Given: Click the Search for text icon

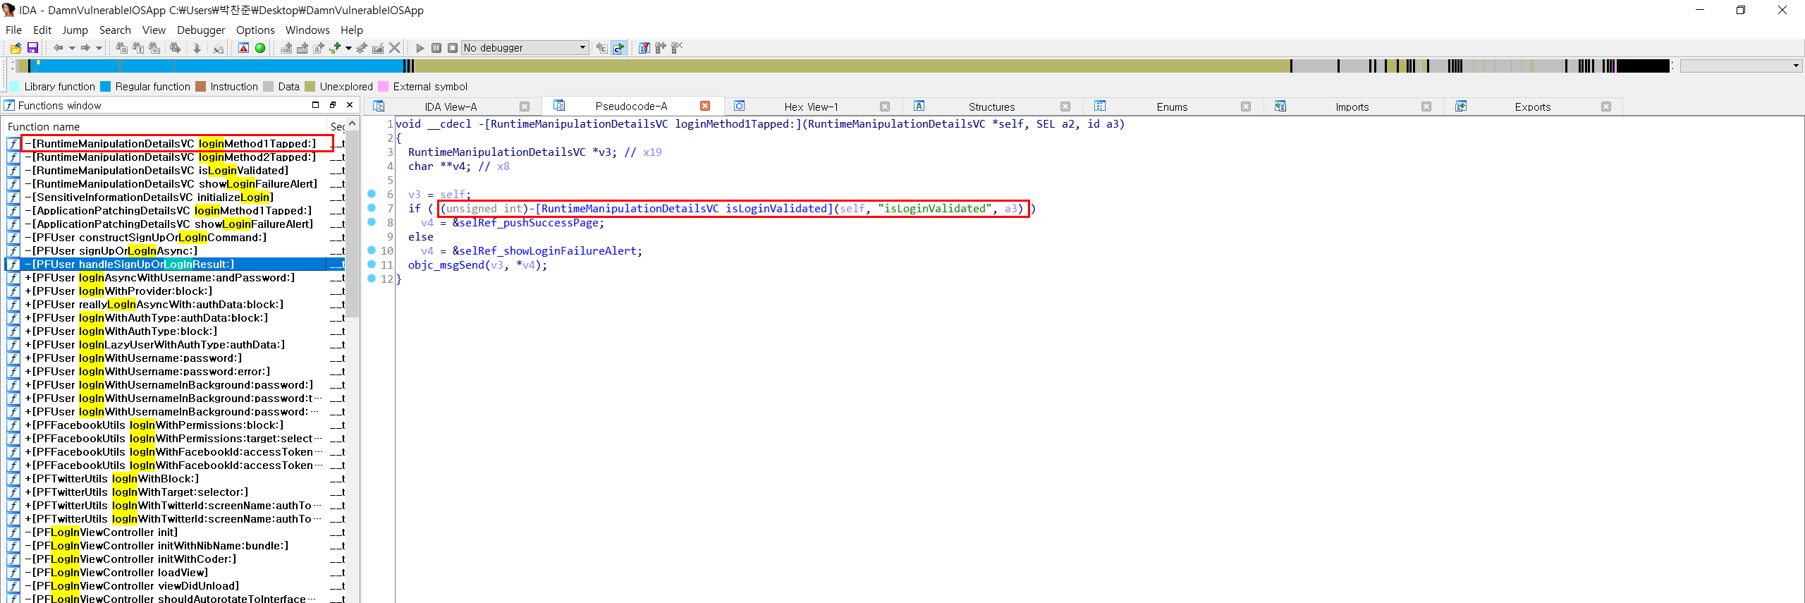Looking at the screenshot, I should coord(138,48).
